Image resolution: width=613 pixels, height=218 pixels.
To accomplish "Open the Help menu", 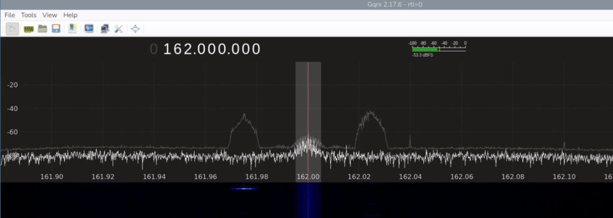I will tap(71, 15).
